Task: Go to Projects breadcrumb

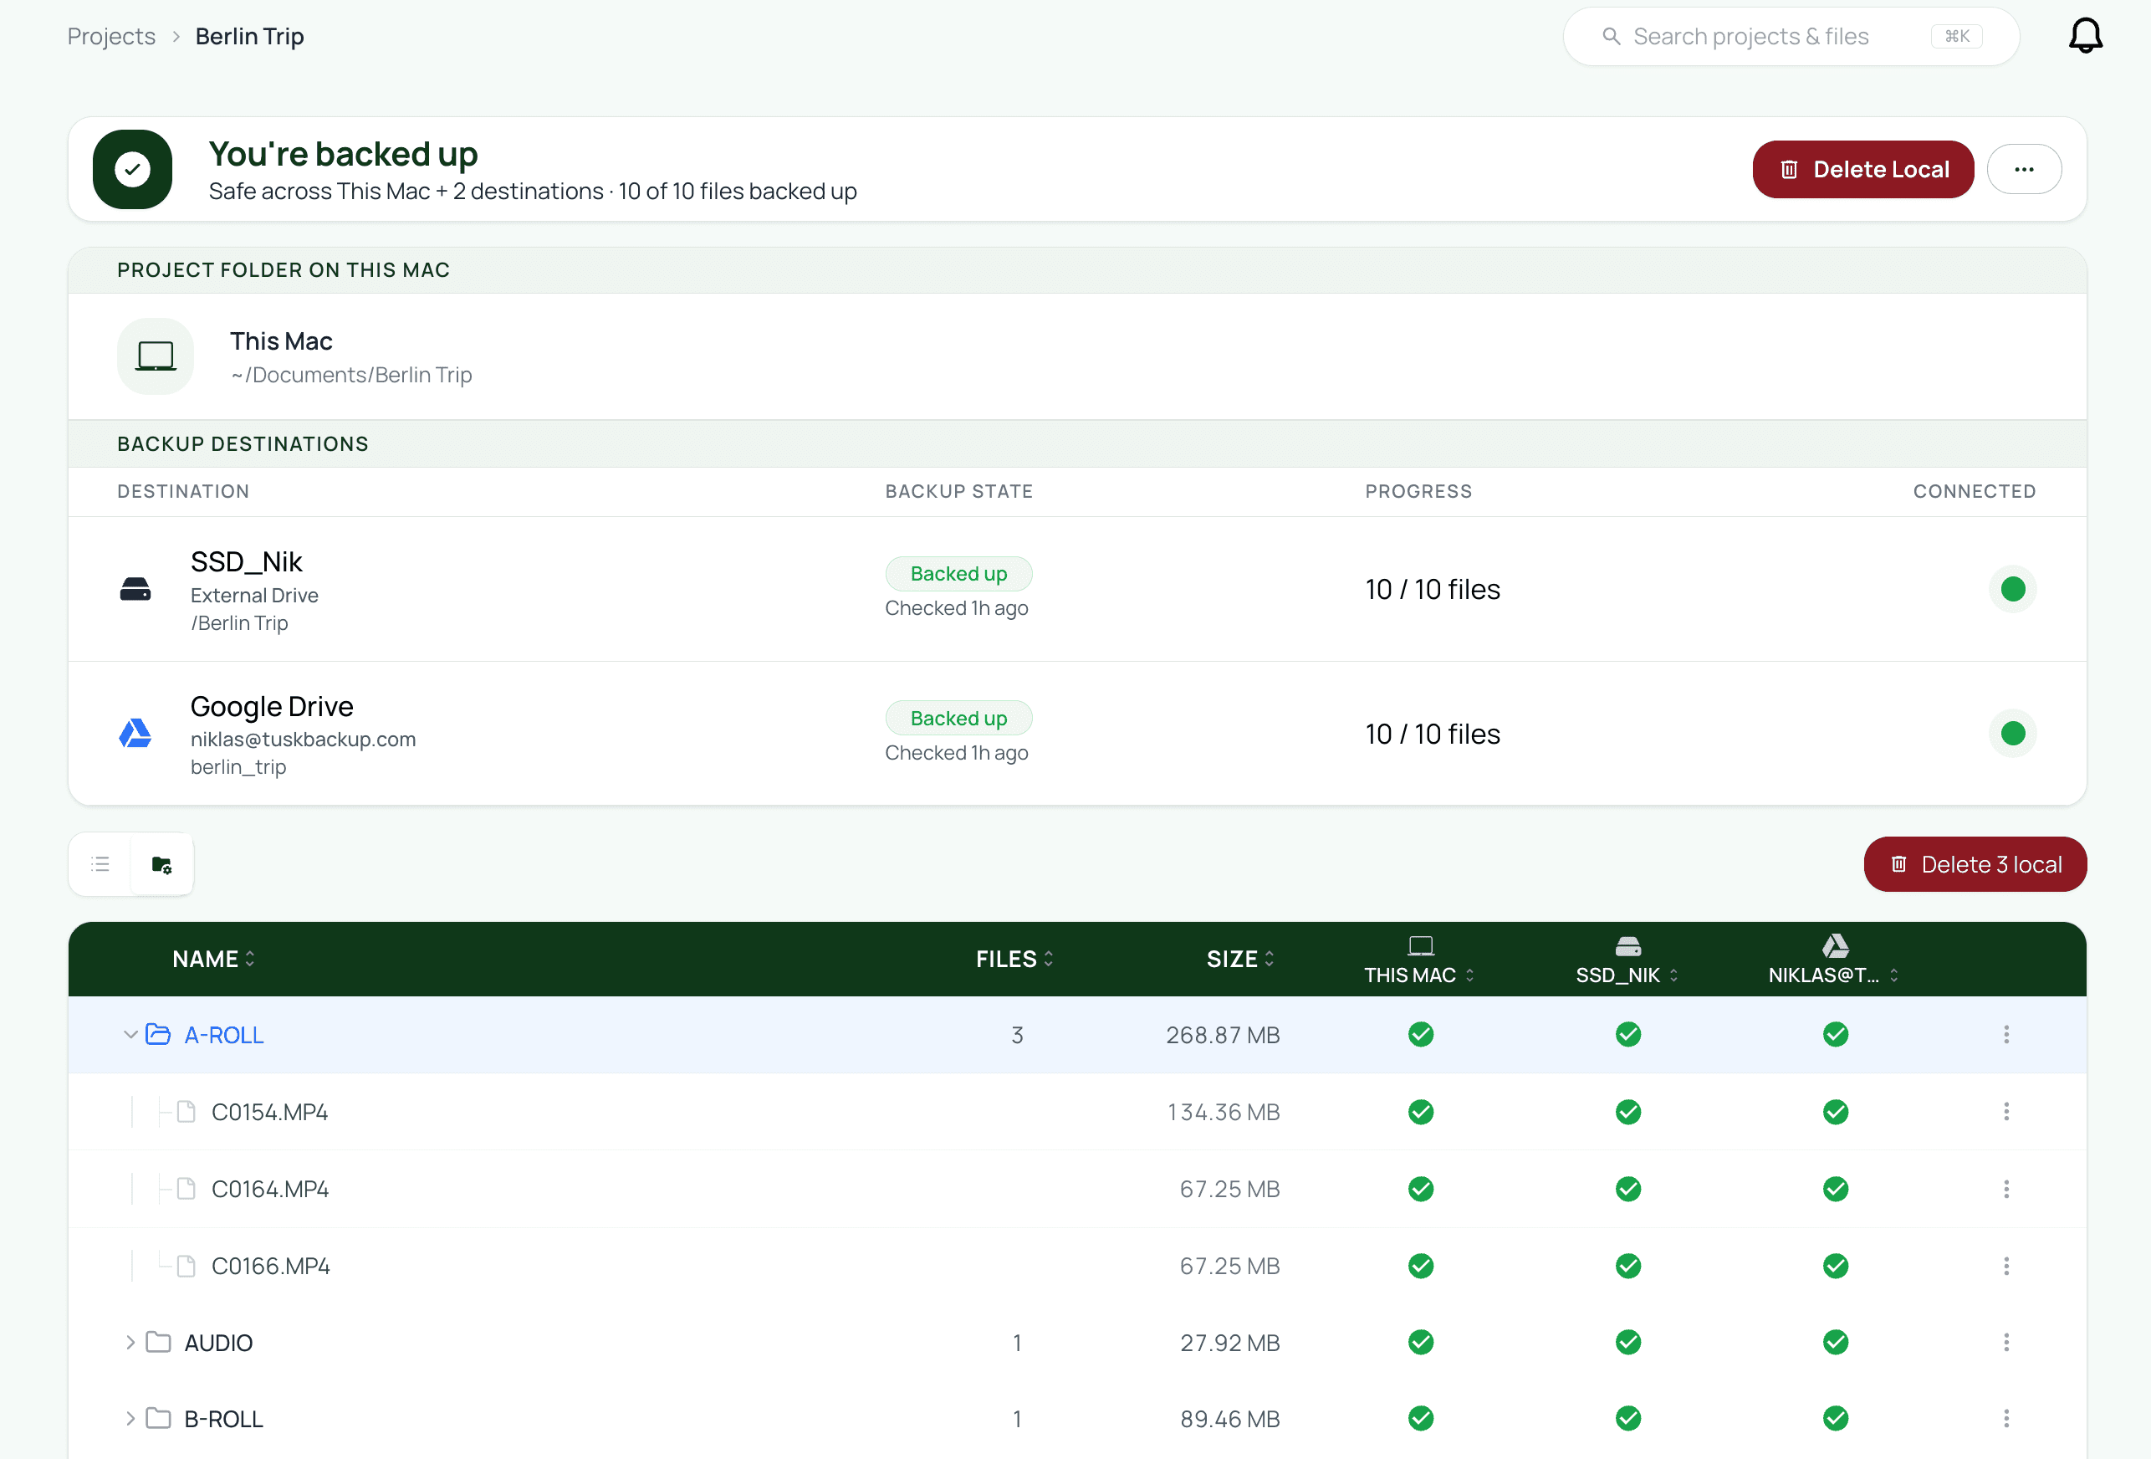Action: click(x=112, y=36)
